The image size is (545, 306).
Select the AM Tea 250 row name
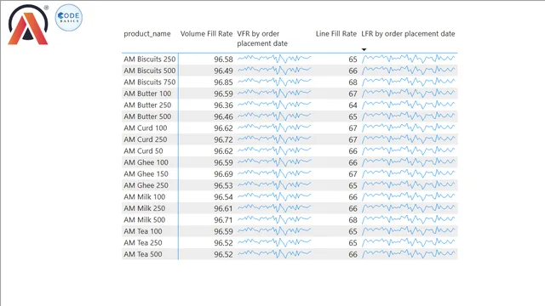coord(143,242)
